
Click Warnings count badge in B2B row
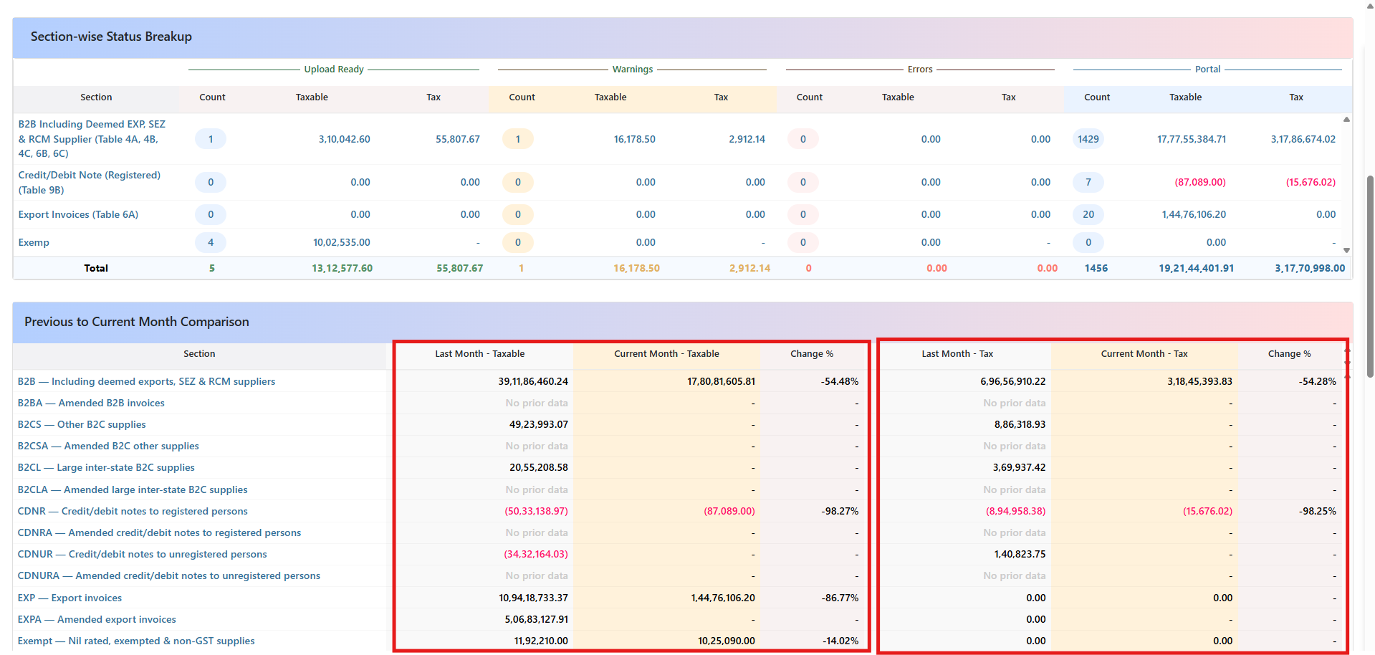coord(518,139)
